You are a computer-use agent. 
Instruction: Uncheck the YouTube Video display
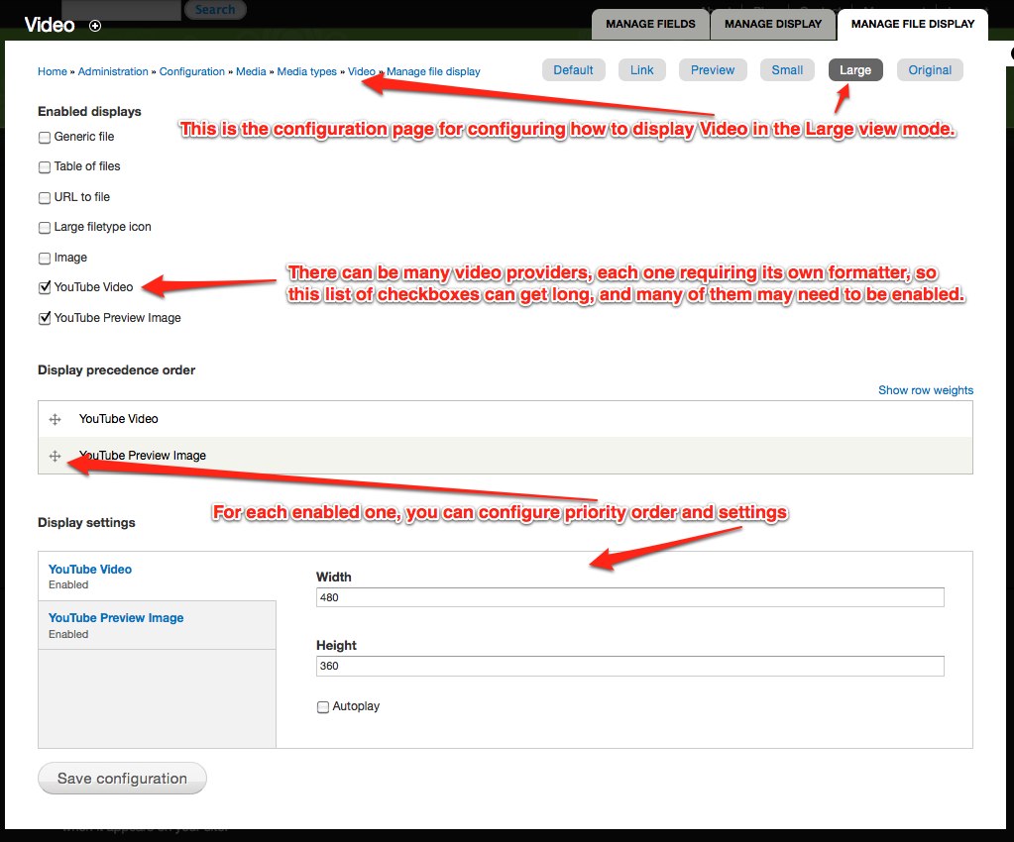click(x=45, y=288)
